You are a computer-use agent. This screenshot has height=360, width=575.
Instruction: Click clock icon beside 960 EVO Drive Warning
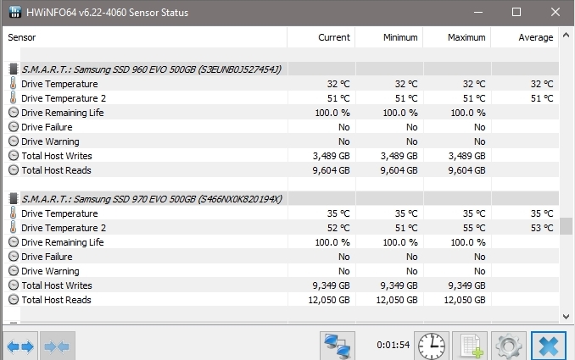(x=14, y=141)
